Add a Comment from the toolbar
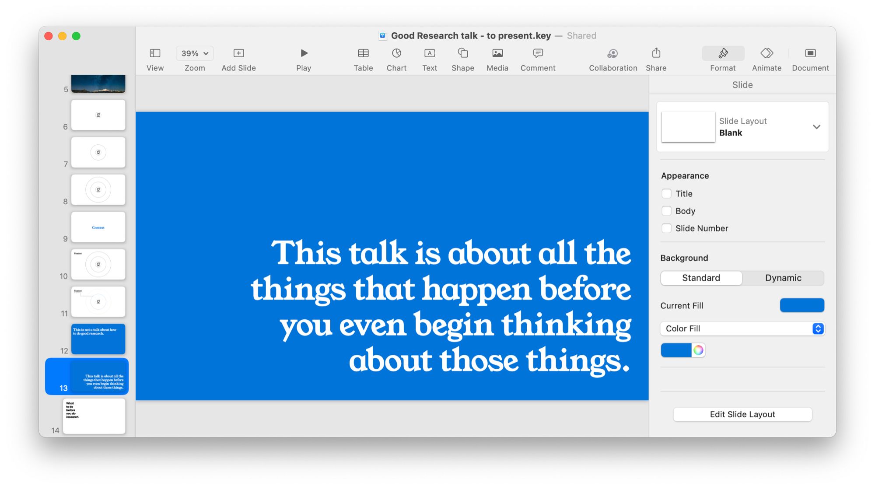The image size is (875, 489). click(538, 53)
